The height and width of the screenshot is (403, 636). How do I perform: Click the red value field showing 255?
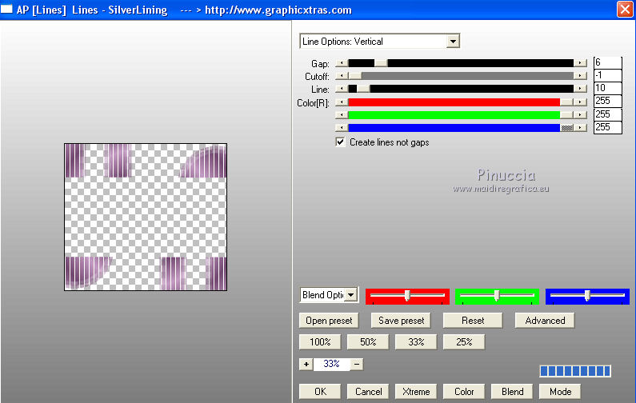tap(607, 101)
